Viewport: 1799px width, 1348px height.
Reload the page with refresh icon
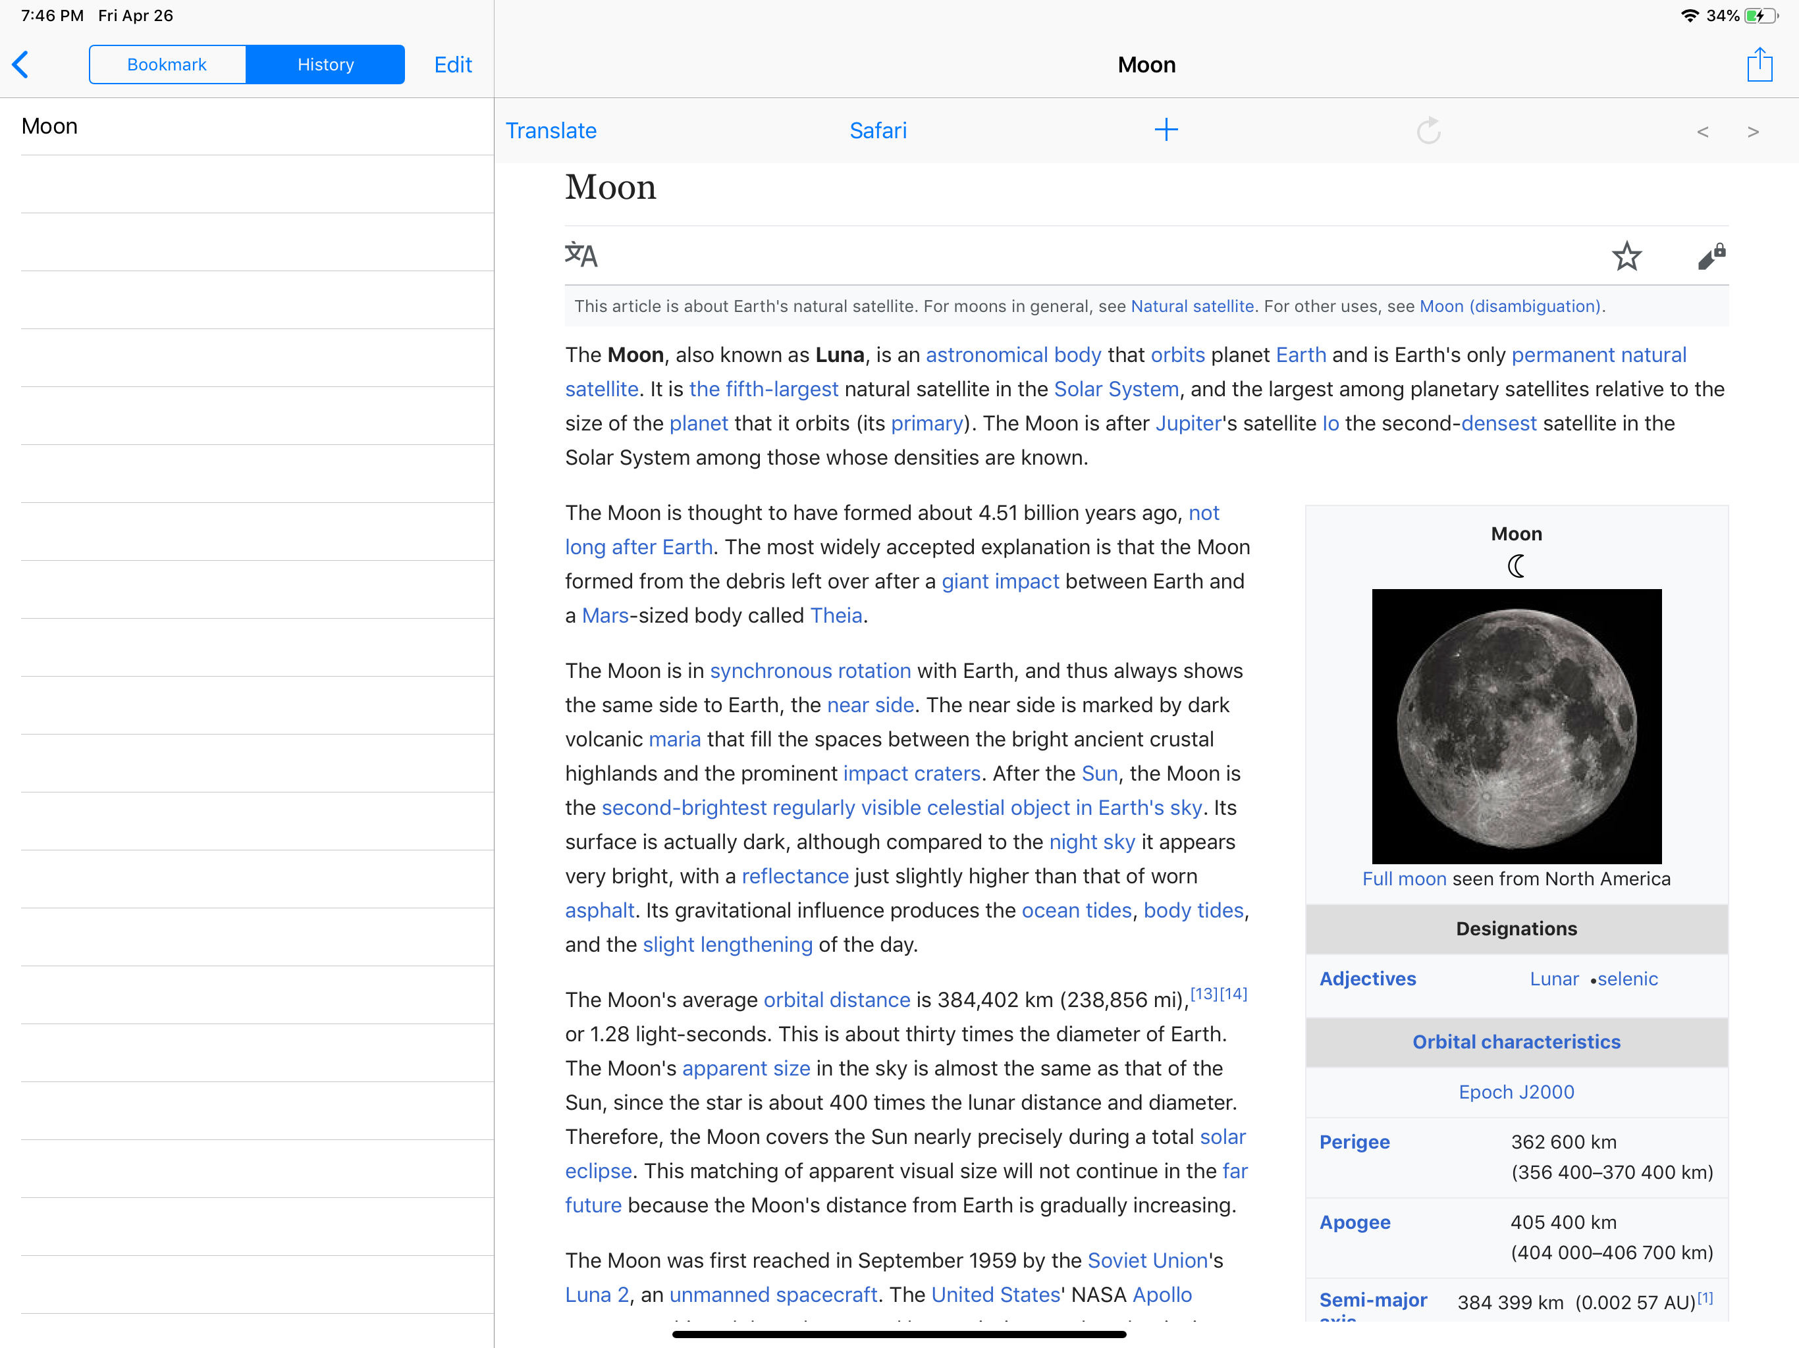click(x=1428, y=130)
